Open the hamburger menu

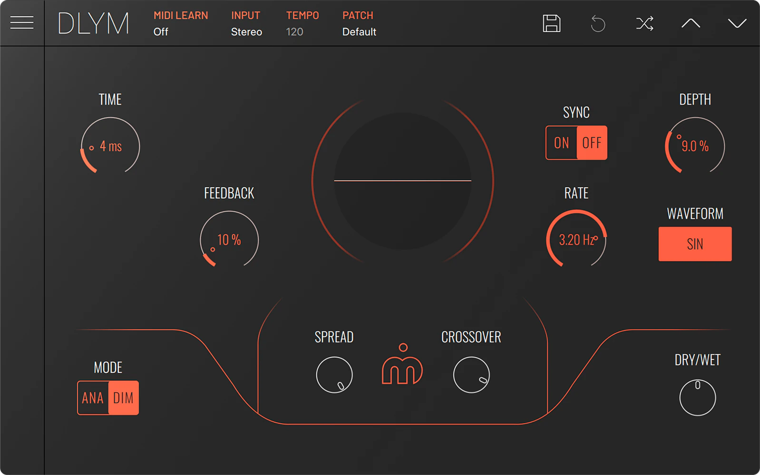(x=22, y=22)
